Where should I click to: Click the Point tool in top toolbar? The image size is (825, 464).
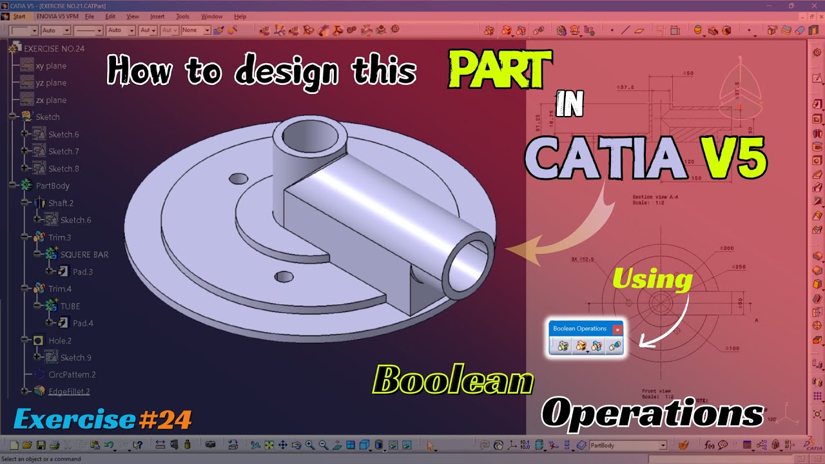tap(612, 30)
